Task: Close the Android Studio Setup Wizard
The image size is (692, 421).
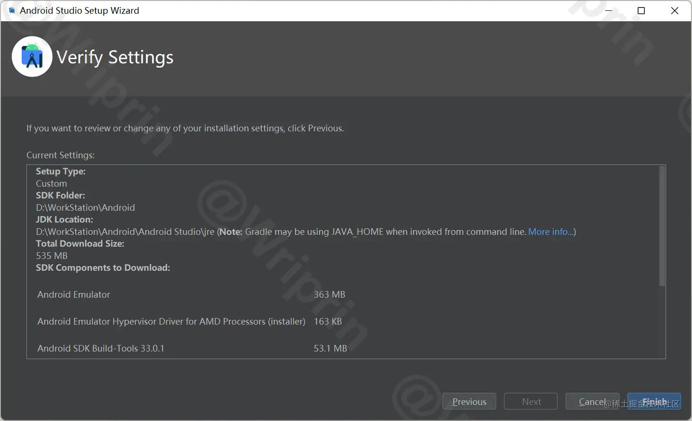Action: [675, 10]
